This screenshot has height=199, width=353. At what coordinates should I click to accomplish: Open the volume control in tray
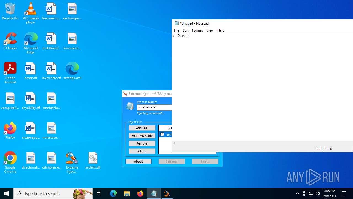pyautogui.click(x=317, y=193)
